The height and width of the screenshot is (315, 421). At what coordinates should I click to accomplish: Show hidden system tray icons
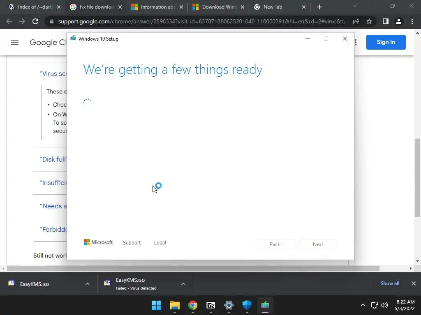363,305
